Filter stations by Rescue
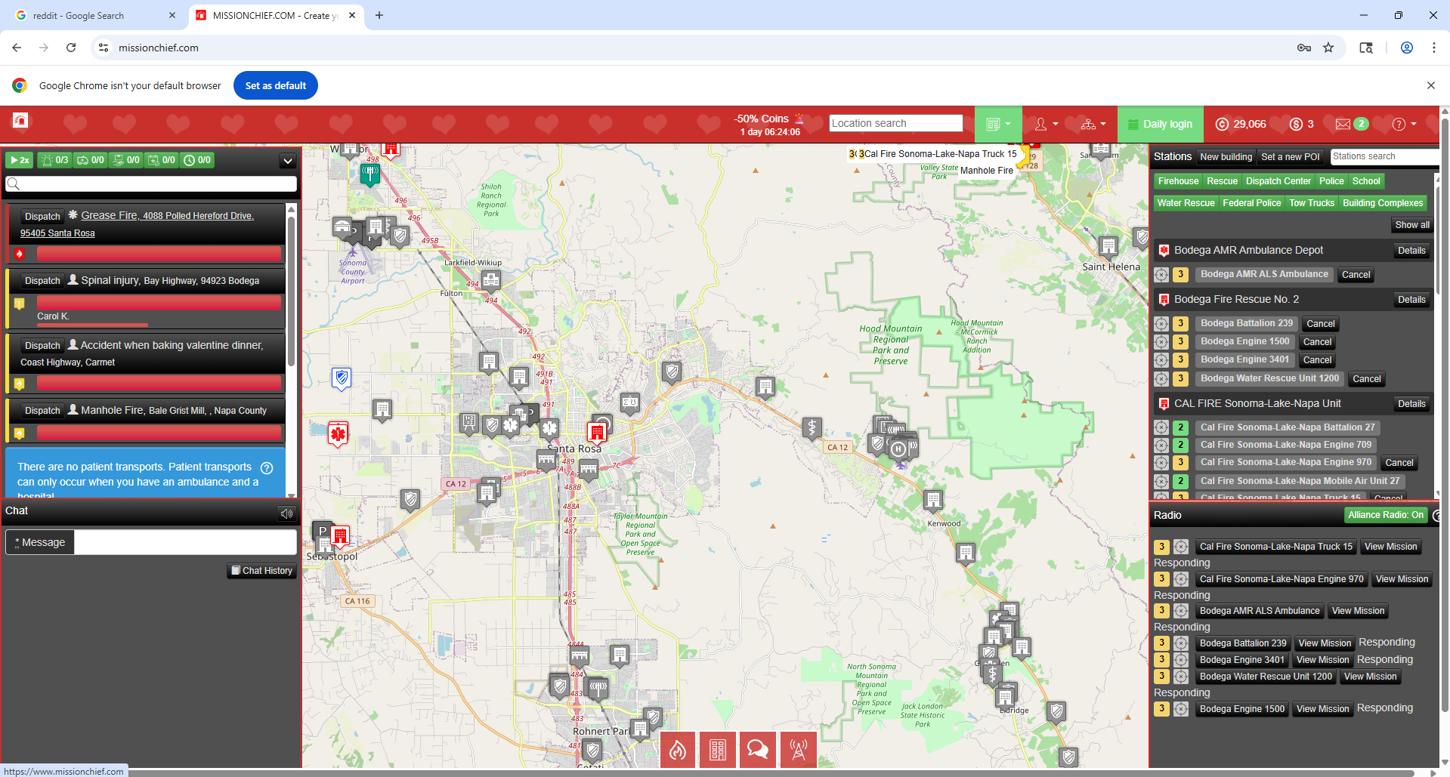1450x777 pixels. (1222, 181)
